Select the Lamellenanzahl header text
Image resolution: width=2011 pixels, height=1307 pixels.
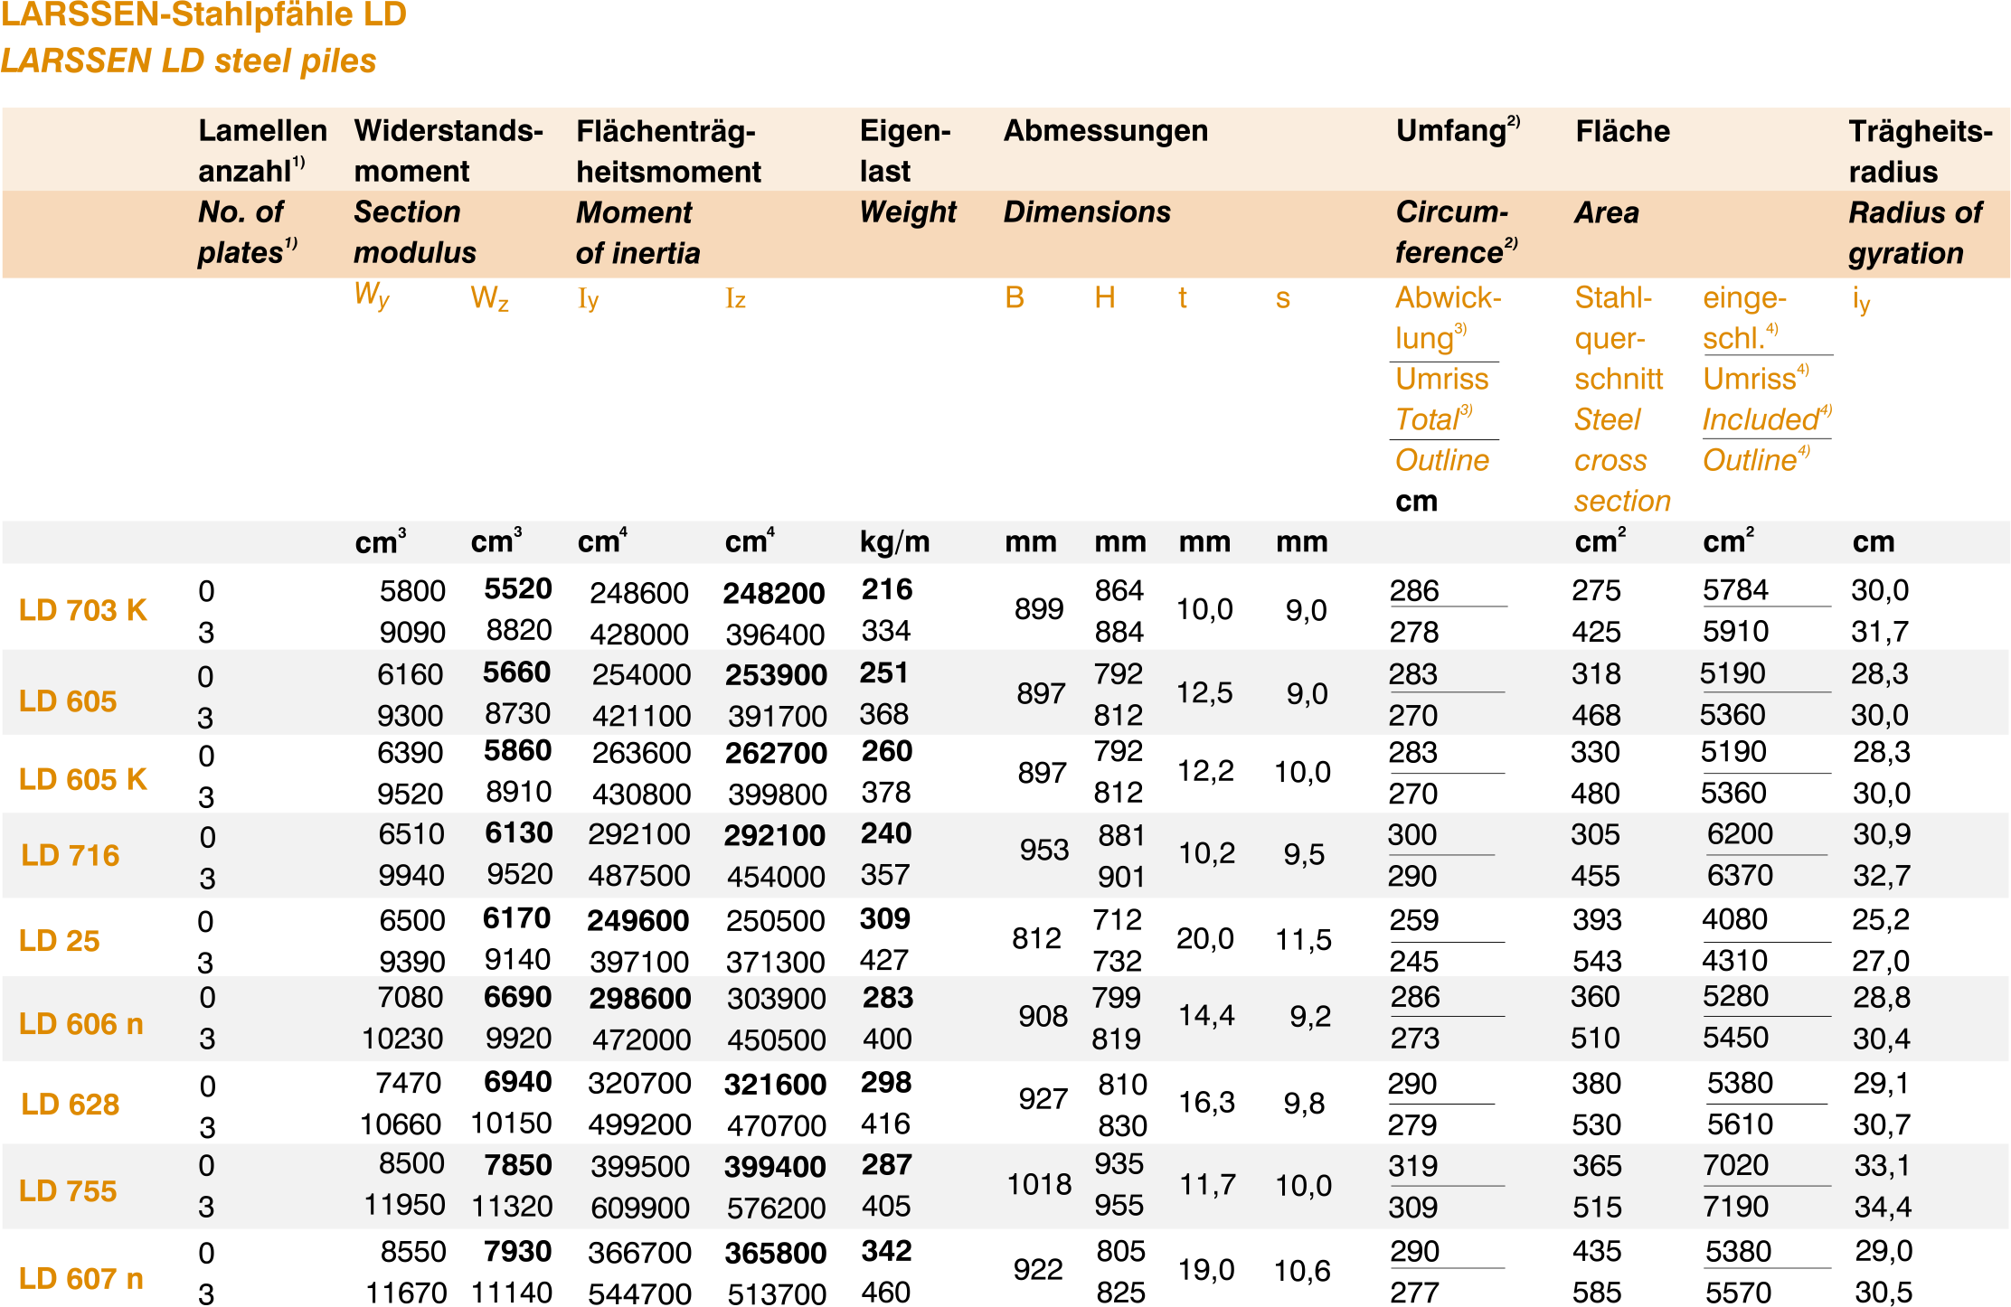[262, 150]
